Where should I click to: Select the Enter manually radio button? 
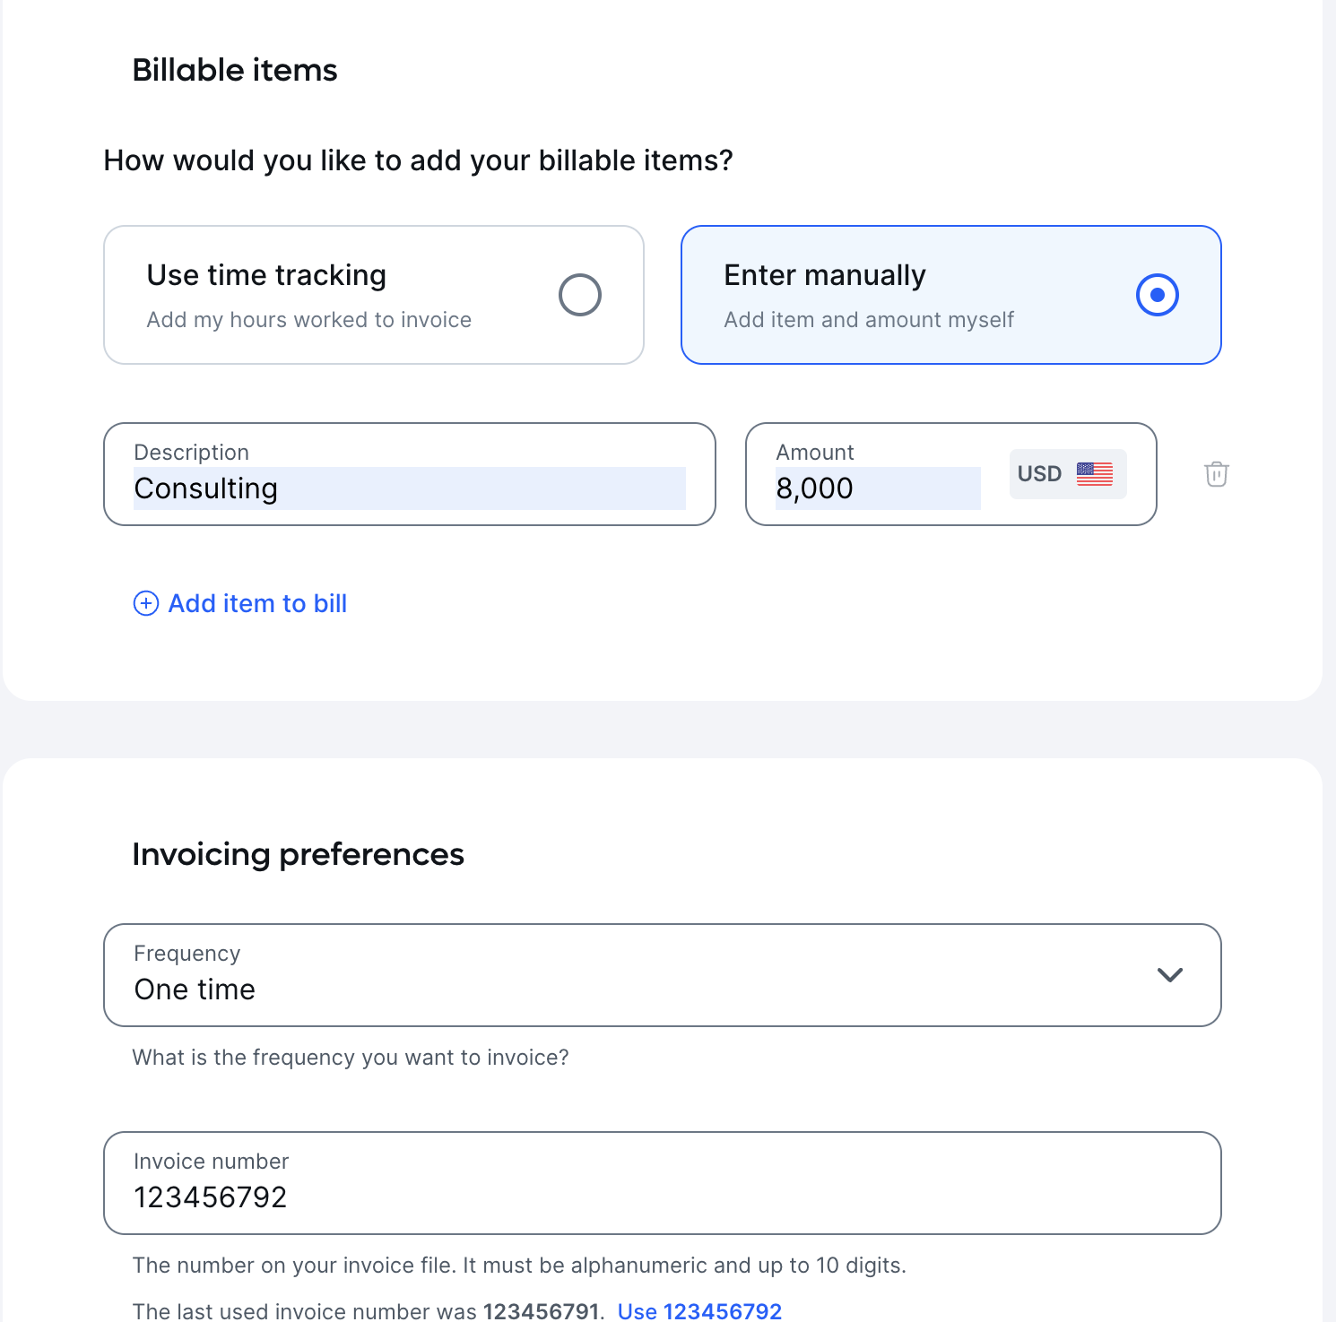click(1158, 295)
